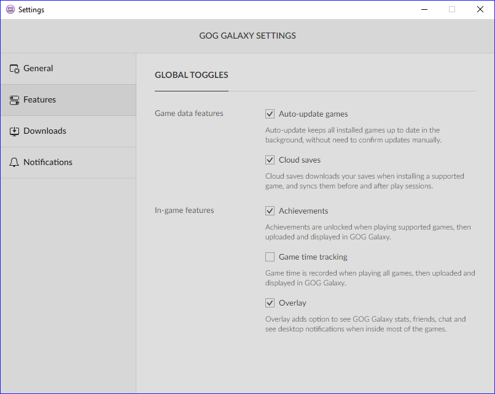
Task: Click the "Game time tracking" label
Action: [x=313, y=257]
